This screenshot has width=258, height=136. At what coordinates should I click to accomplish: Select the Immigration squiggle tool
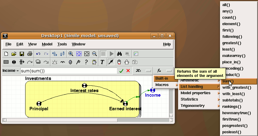(63, 62)
